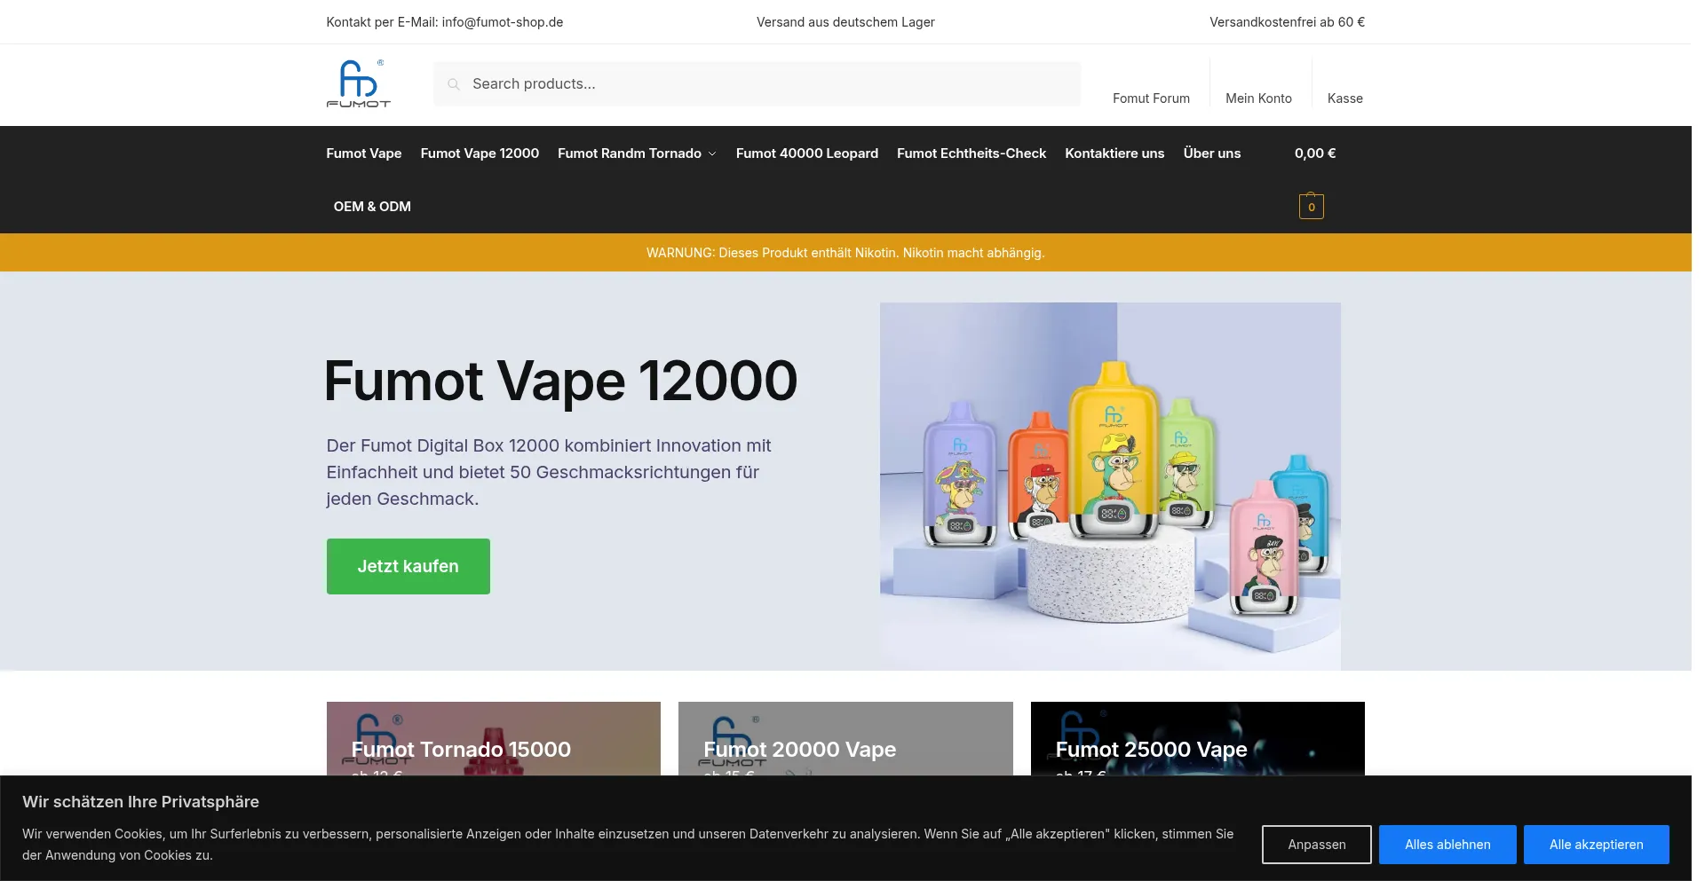Click Alle akzeptieren cookie button
Screen dimensions: 1705x881
point(1596,845)
